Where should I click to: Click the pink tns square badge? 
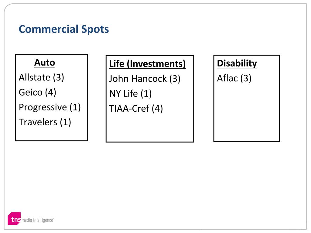(x=14, y=218)
